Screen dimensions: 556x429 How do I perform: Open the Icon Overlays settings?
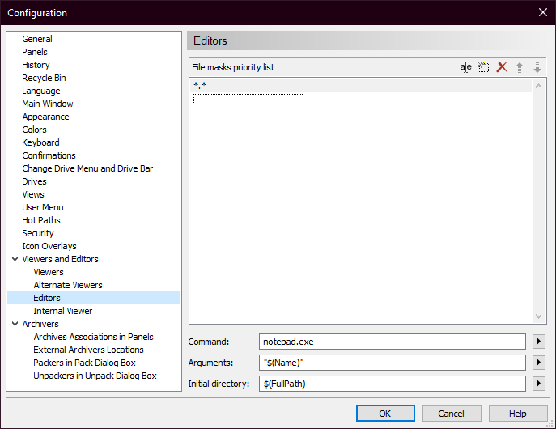coord(49,246)
